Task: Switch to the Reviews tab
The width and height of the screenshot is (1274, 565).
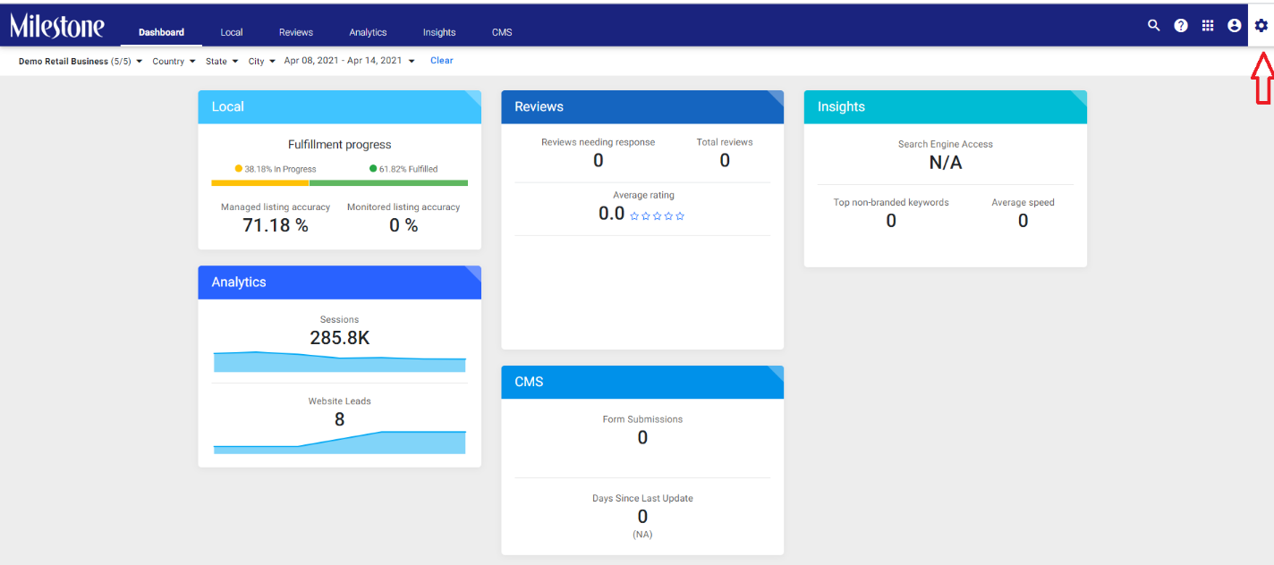Action: pyautogui.click(x=296, y=32)
